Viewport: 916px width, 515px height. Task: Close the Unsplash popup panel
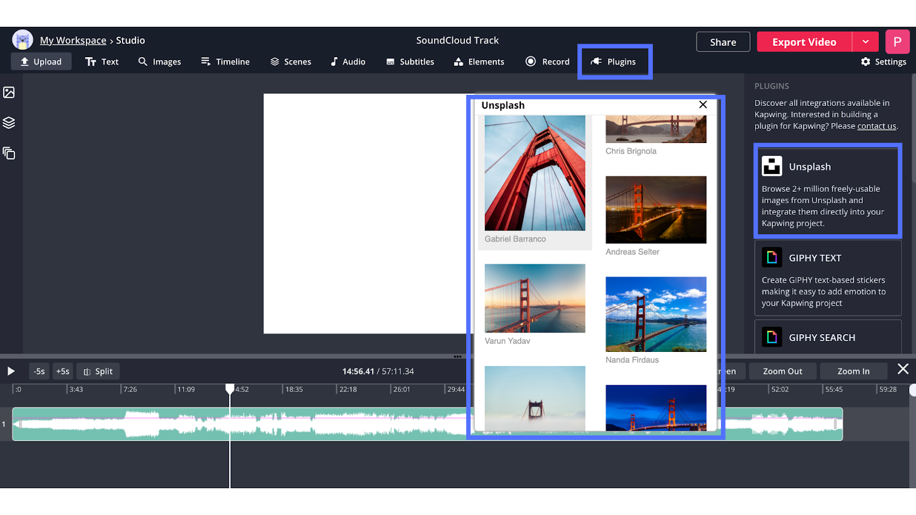pyautogui.click(x=703, y=105)
